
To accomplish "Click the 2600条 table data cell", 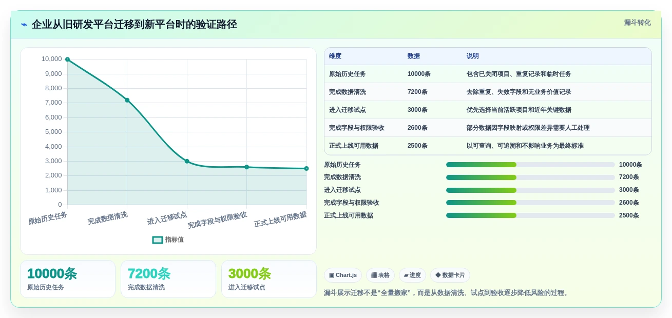I will tap(417, 128).
